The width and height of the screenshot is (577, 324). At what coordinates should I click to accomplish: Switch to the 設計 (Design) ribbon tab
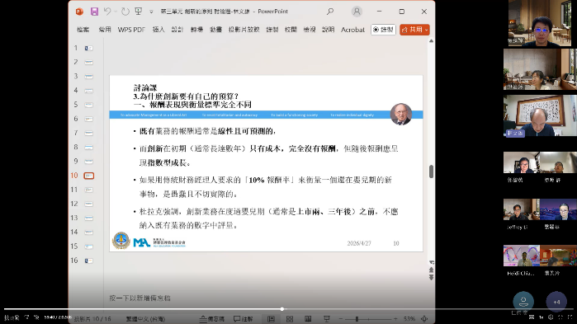177,30
